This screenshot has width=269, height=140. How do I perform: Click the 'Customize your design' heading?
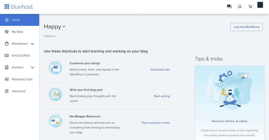85,63
